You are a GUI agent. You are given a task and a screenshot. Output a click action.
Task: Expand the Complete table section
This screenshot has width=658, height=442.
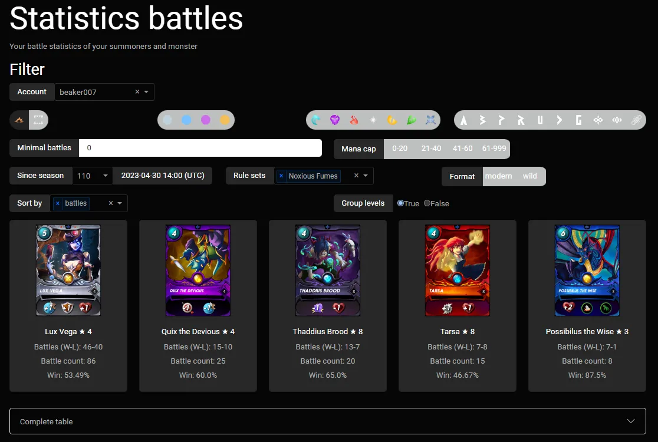[x=327, y=421]
